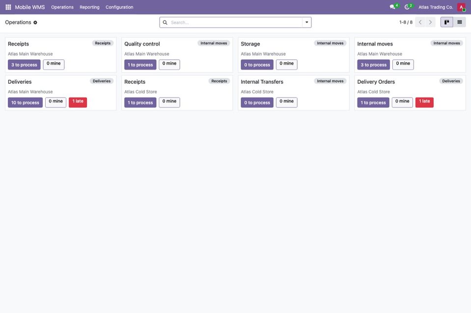Screen dimensions: 471x313
Task: Open the Configuration menu
Action: [x=119, y=7]
